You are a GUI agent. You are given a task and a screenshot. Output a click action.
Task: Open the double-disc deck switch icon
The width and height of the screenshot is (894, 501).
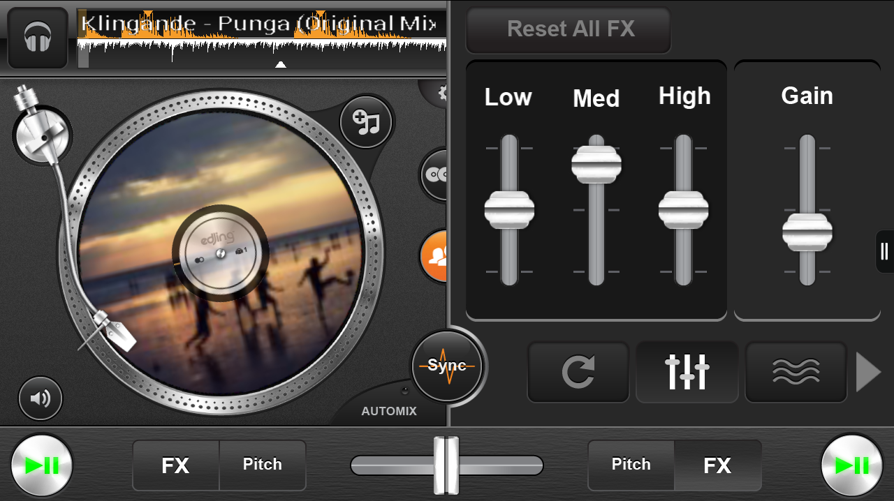[436, 175]
